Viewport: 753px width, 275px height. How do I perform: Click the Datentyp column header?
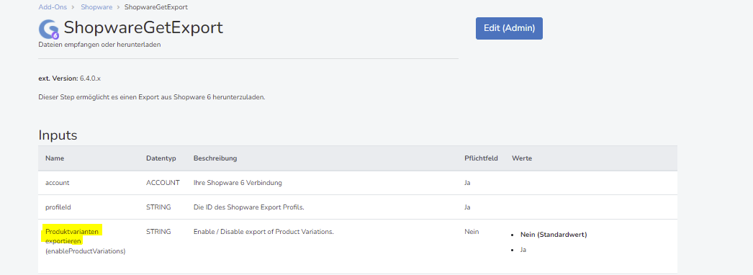pyautogui.click(x=161, y=158)
